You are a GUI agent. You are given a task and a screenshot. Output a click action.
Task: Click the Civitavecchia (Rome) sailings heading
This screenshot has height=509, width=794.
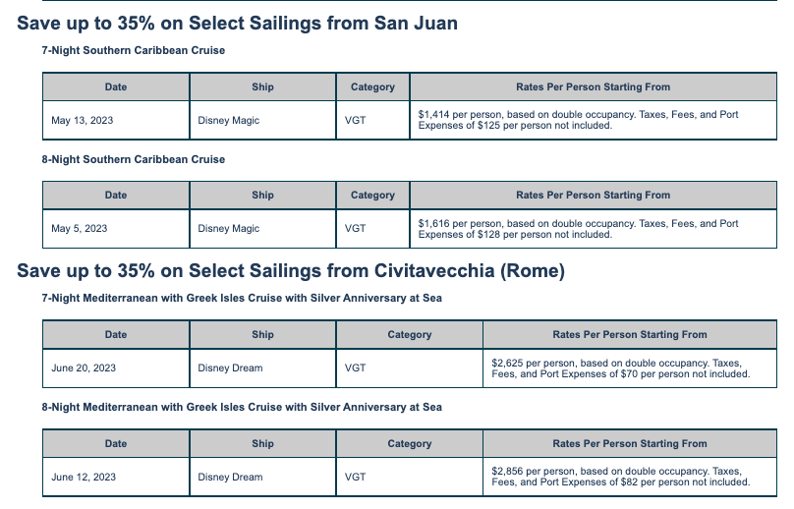point(290,270)
